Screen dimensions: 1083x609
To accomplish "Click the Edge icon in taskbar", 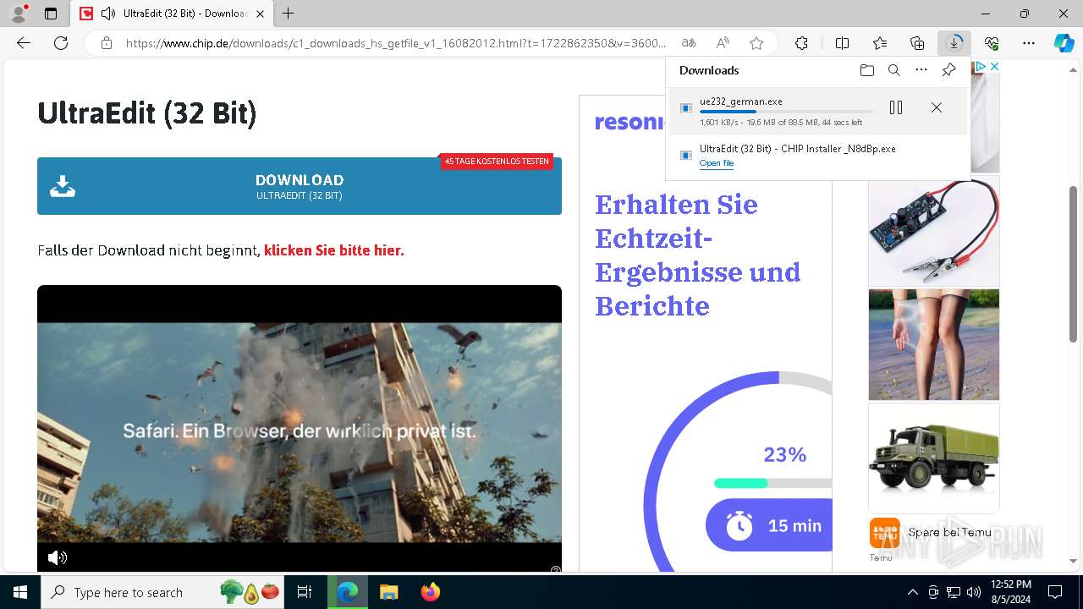I will pyautogui.click(x=348, y=592).
